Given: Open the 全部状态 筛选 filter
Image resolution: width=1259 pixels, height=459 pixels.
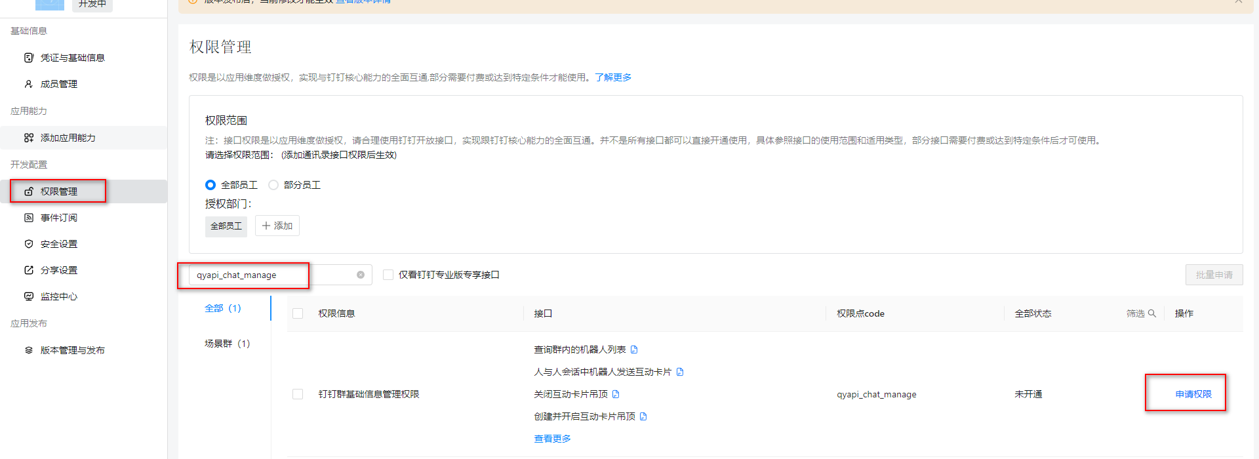Looking at the screenshot, I should (x=1141, y=313).
